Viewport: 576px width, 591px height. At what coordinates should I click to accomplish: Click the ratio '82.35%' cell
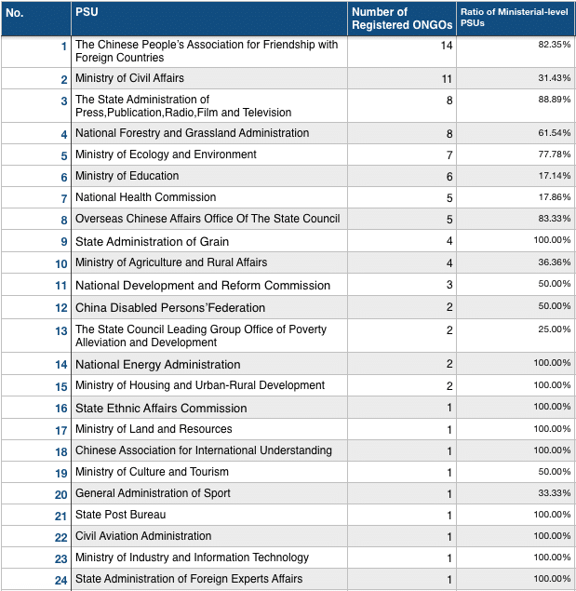(516, 52)
